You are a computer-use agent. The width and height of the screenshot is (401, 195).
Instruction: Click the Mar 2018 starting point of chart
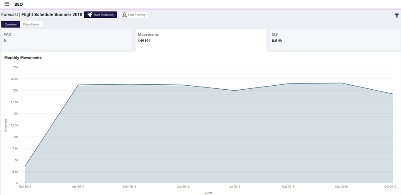click(25, 166)
